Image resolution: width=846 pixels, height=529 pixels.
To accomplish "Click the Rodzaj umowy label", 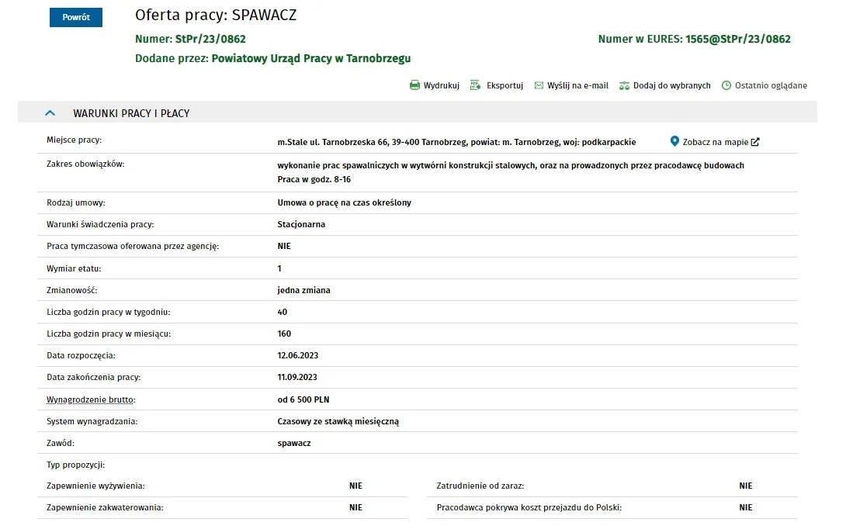I will pyautogui.click(x=76, y=202).
